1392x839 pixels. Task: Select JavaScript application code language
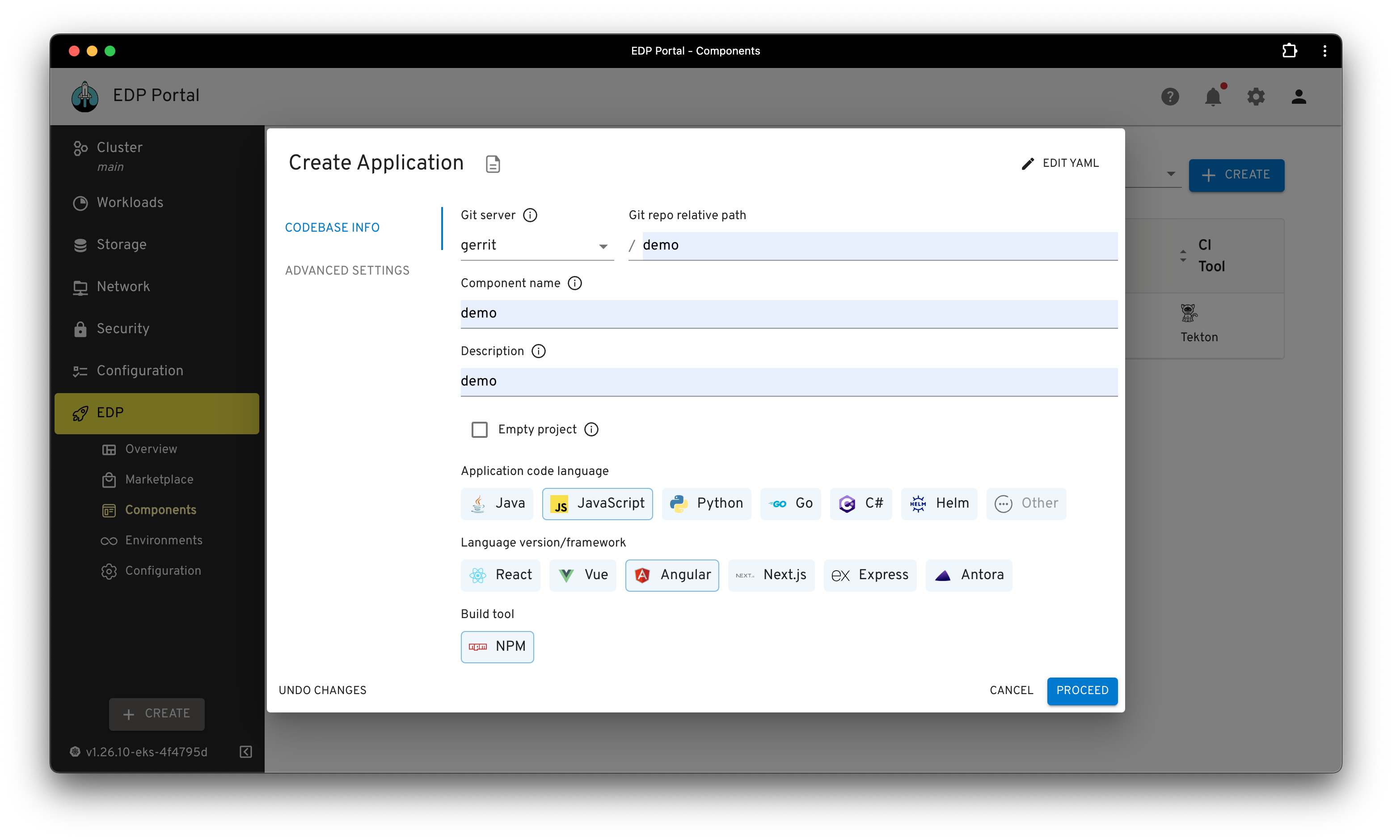598,504
